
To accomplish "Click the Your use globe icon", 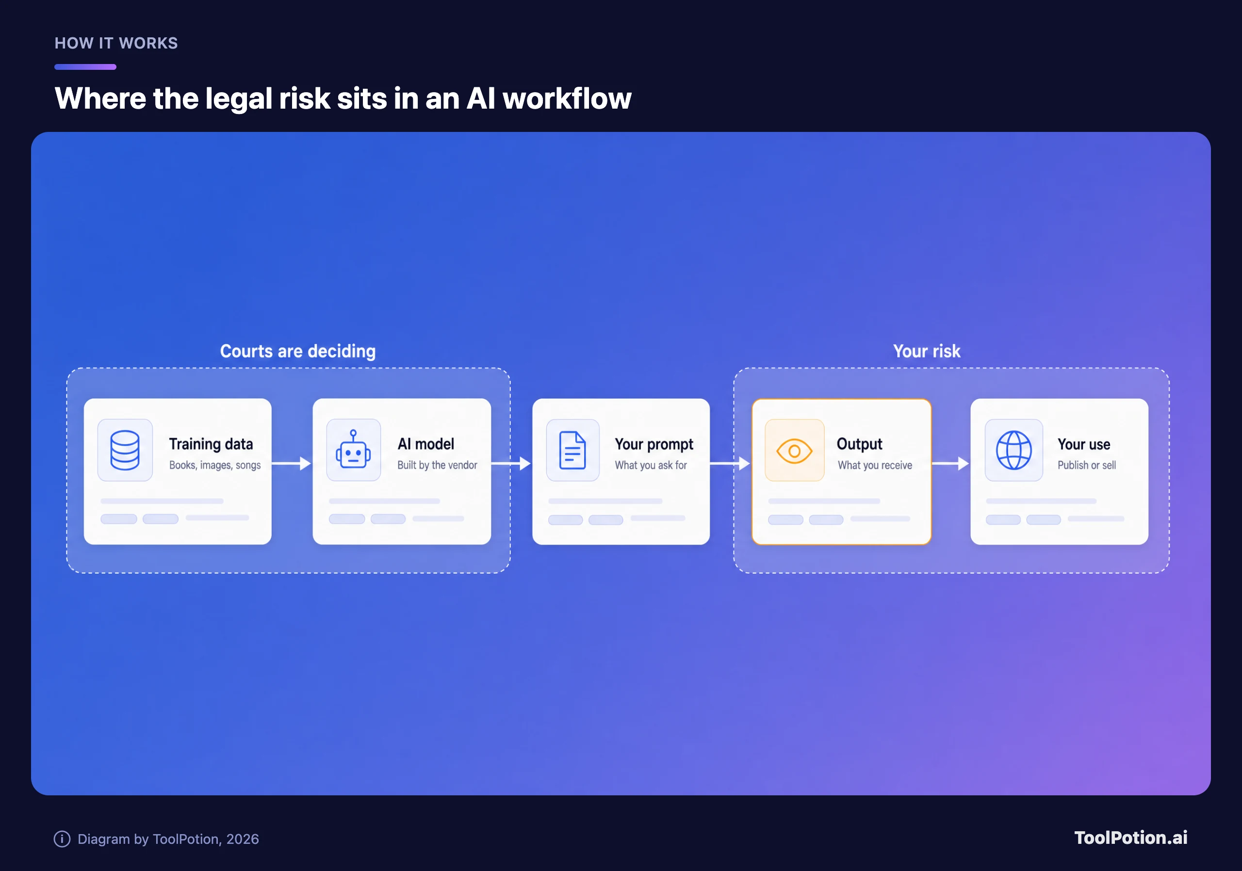I will pyautogui.click(x=1013, y=450).
